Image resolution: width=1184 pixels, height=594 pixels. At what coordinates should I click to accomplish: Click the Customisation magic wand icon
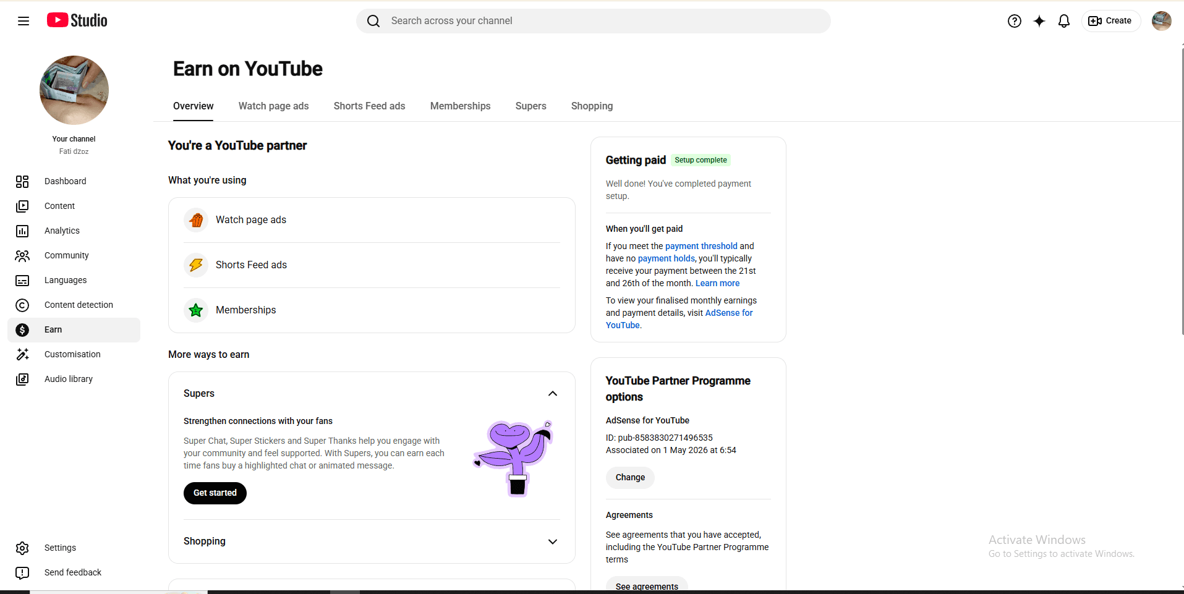click(x=22, y=354)
